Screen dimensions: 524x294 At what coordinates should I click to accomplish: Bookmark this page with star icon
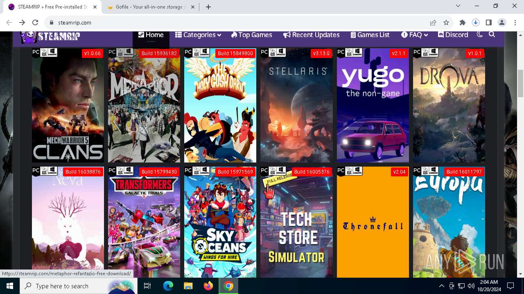pos(446,22)
